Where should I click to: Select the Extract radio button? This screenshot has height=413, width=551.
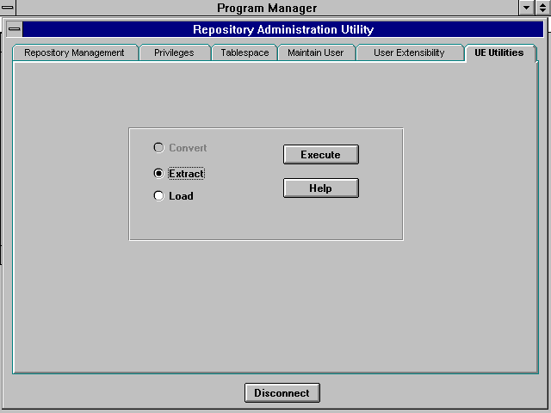tap(158, 174)
